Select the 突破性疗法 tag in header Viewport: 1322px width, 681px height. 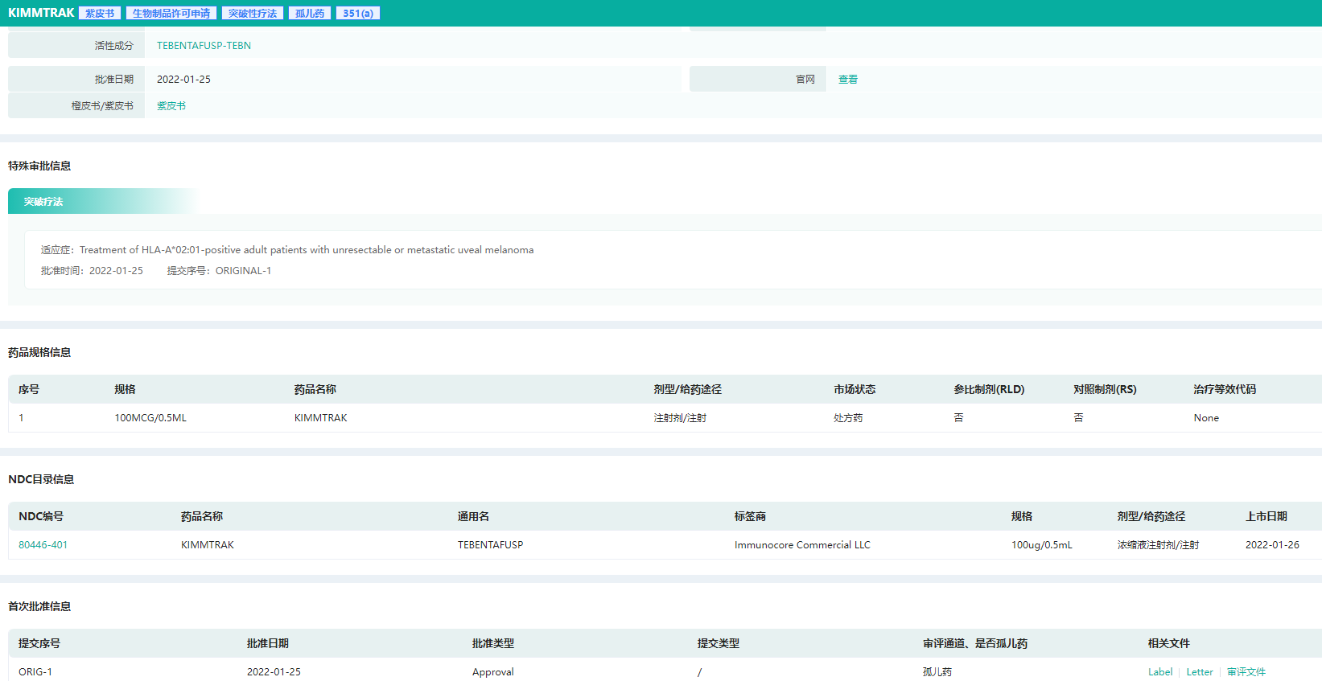(x=253, y=14)
